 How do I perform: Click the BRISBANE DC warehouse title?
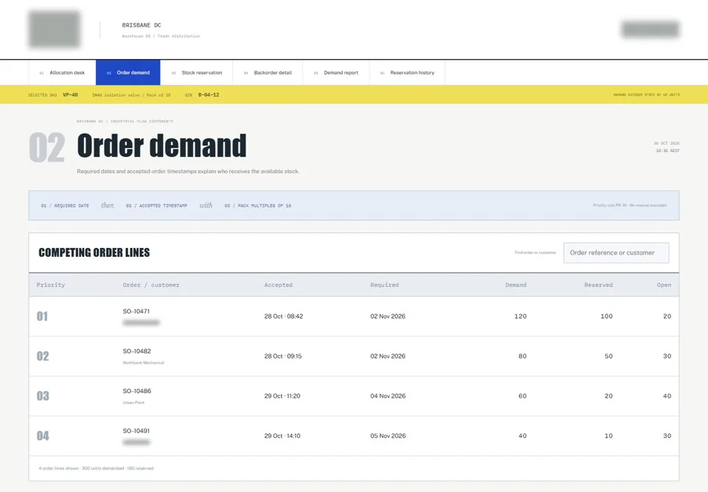click(142, 25)
